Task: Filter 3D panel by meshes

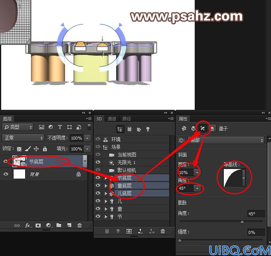Action: tap(129, 129)
